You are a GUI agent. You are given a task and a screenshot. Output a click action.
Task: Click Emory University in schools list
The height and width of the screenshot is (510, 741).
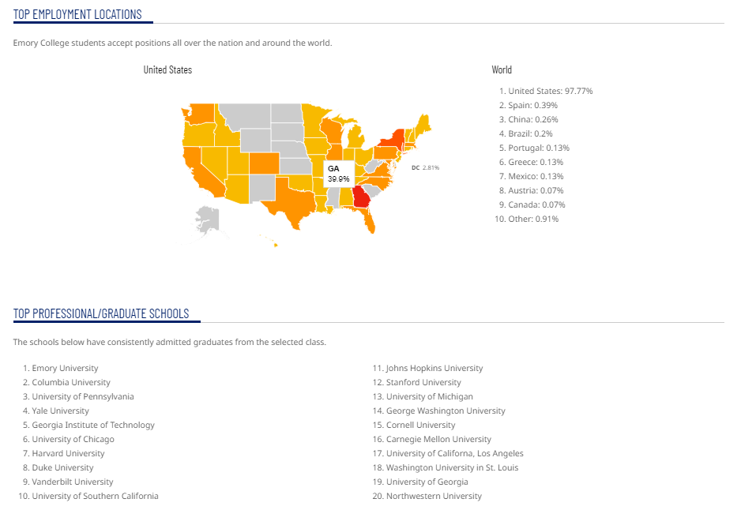point(65,368)
